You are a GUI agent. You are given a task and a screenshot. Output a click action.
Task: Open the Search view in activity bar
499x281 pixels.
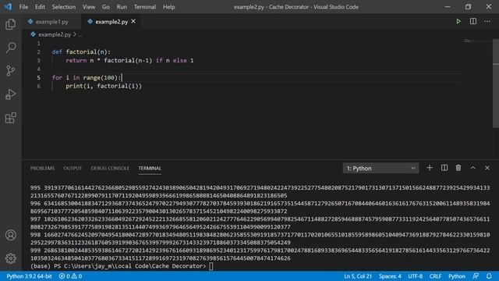(x=10, y=48)
